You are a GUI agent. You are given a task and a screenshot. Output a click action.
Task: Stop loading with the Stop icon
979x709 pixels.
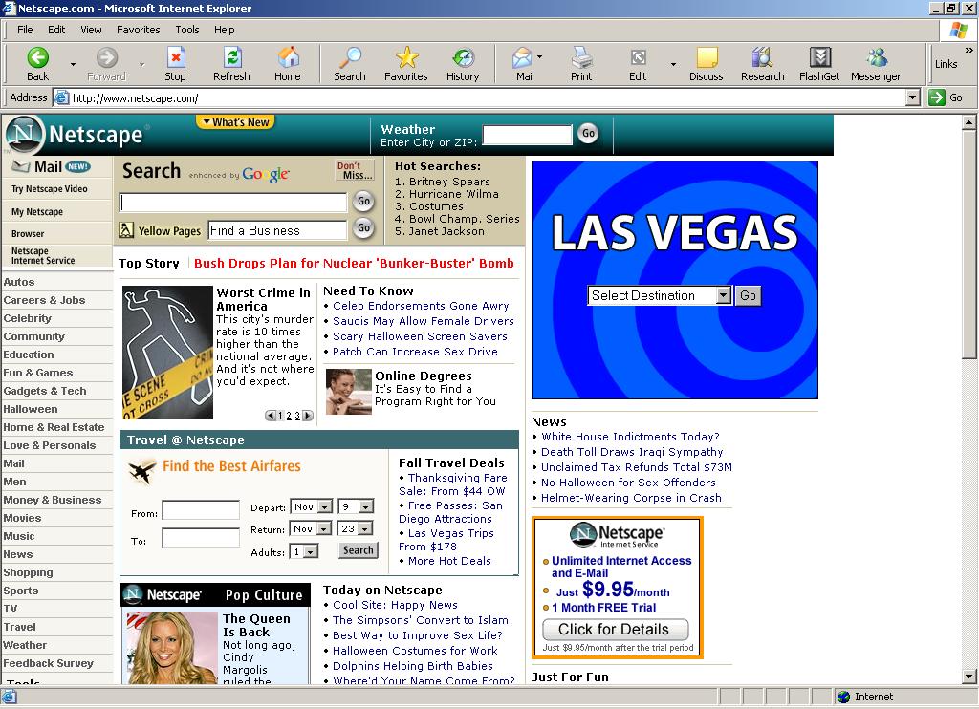pos(176,64)
